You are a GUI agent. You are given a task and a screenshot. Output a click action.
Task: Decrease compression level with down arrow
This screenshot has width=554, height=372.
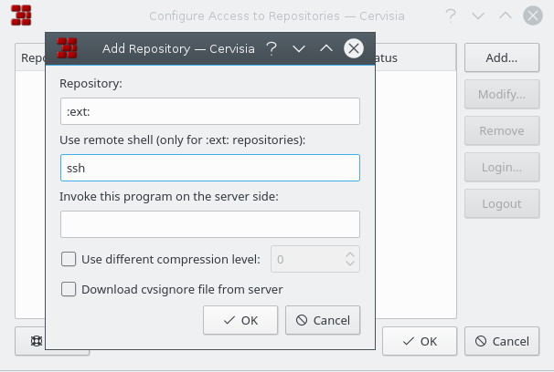[x=350, y=263]
